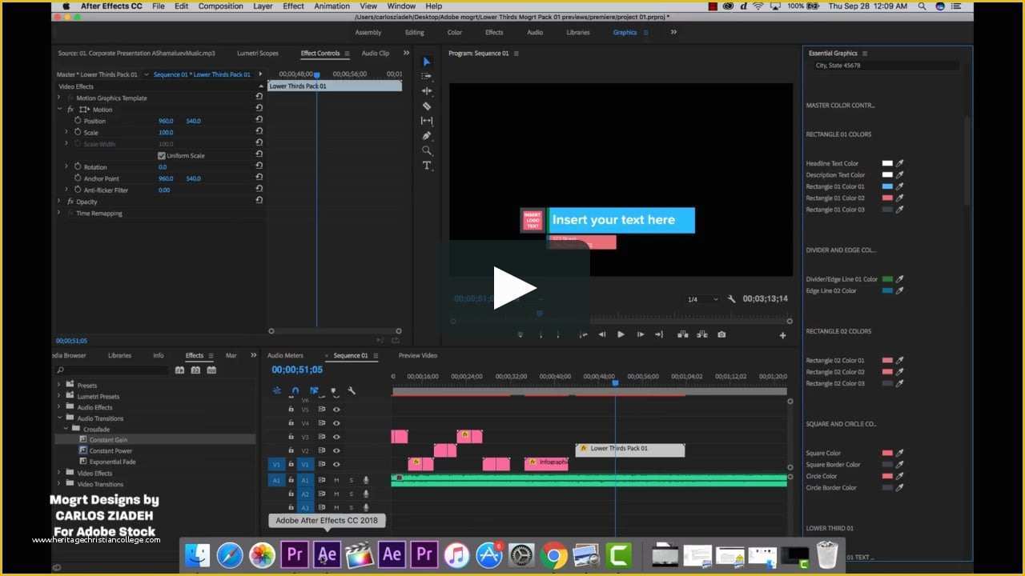Reset the Opacity effect

pos(259,202)
